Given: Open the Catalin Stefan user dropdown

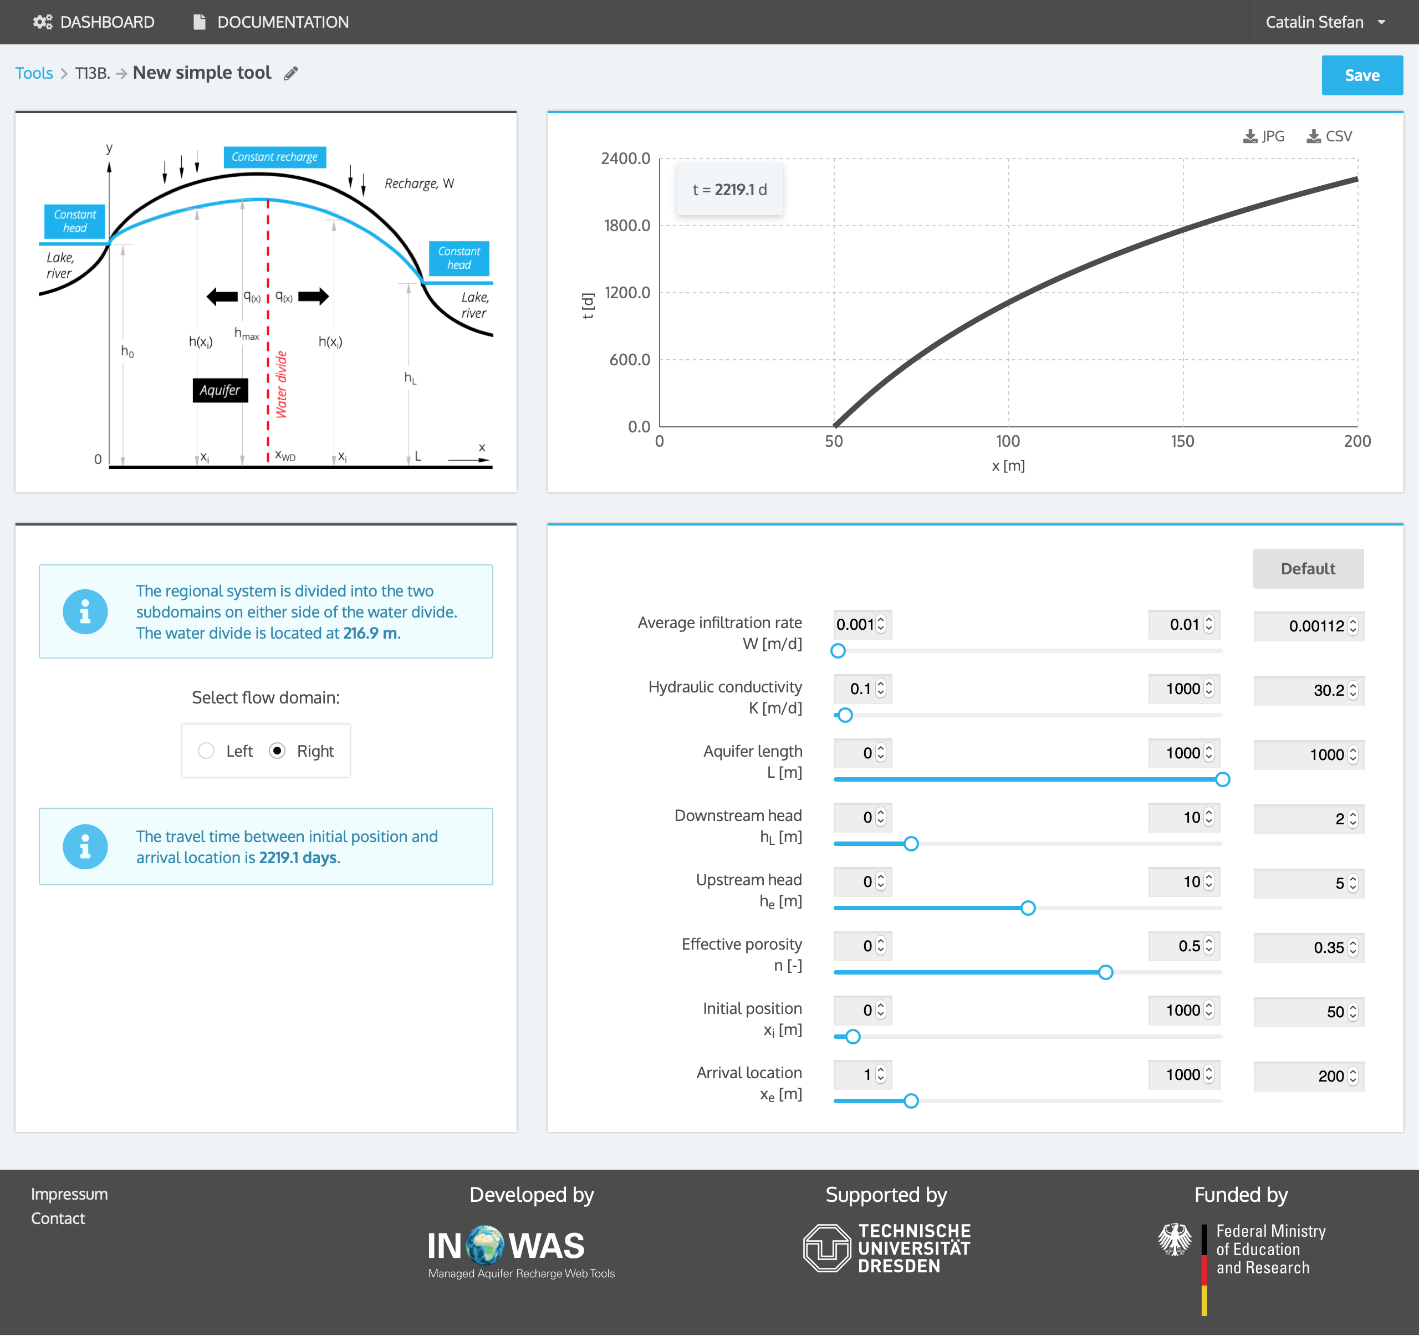Looking at the screenshot, I should 1326,22.
